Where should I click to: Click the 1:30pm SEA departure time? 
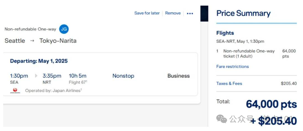click(x=19, y=78)
